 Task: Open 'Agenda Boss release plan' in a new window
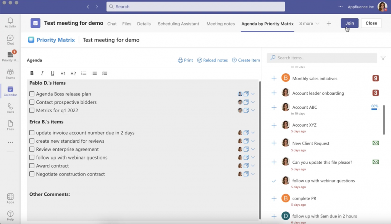[246, 93]
